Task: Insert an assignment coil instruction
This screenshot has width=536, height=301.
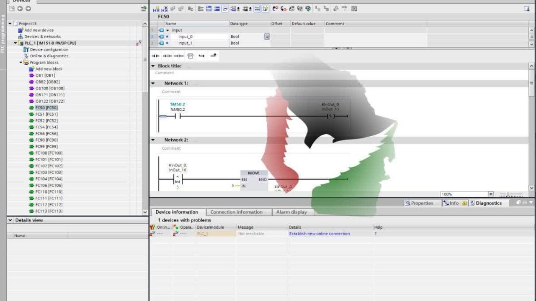Action: 179,56
